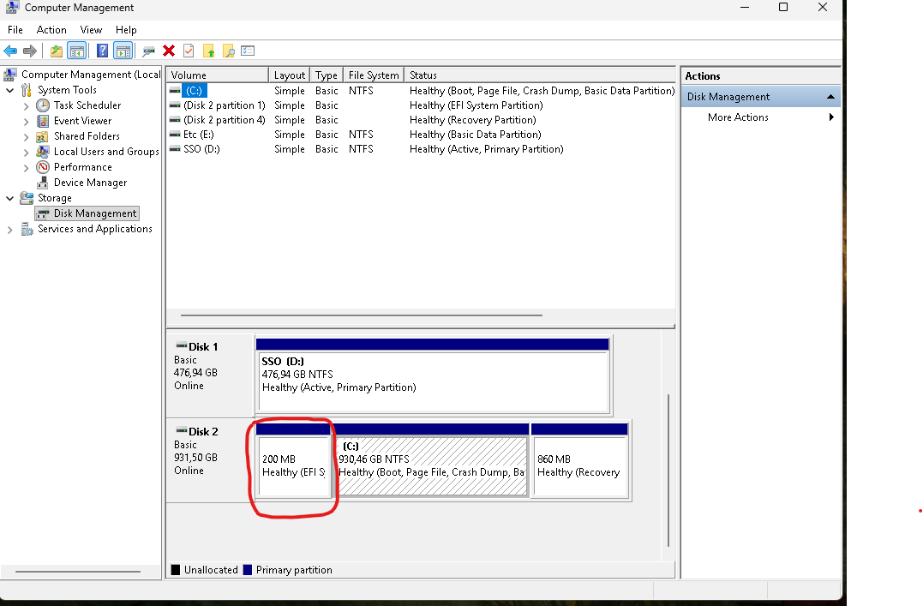The image size is (923, 606).
Task: Click the Forward arrow toolbar icon
Action: (30, 51)
